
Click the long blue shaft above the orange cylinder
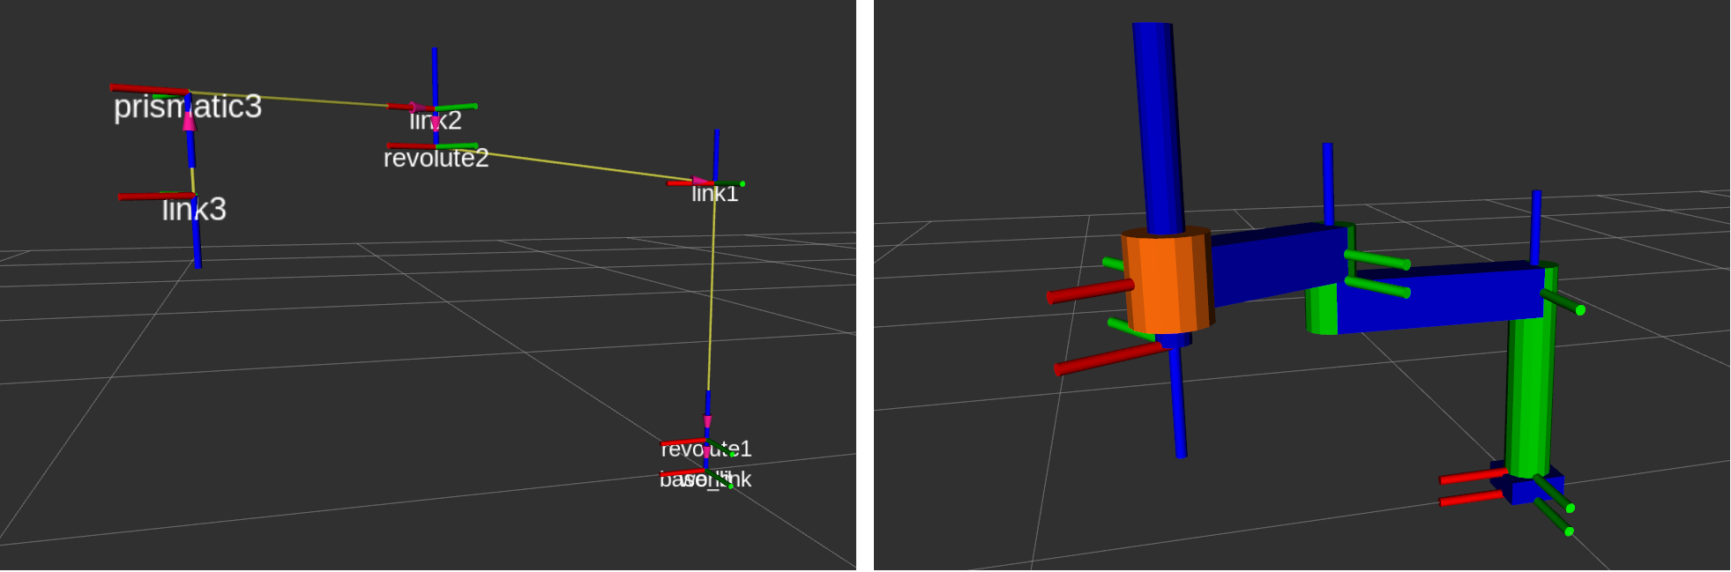click(x=1157, y=123)
